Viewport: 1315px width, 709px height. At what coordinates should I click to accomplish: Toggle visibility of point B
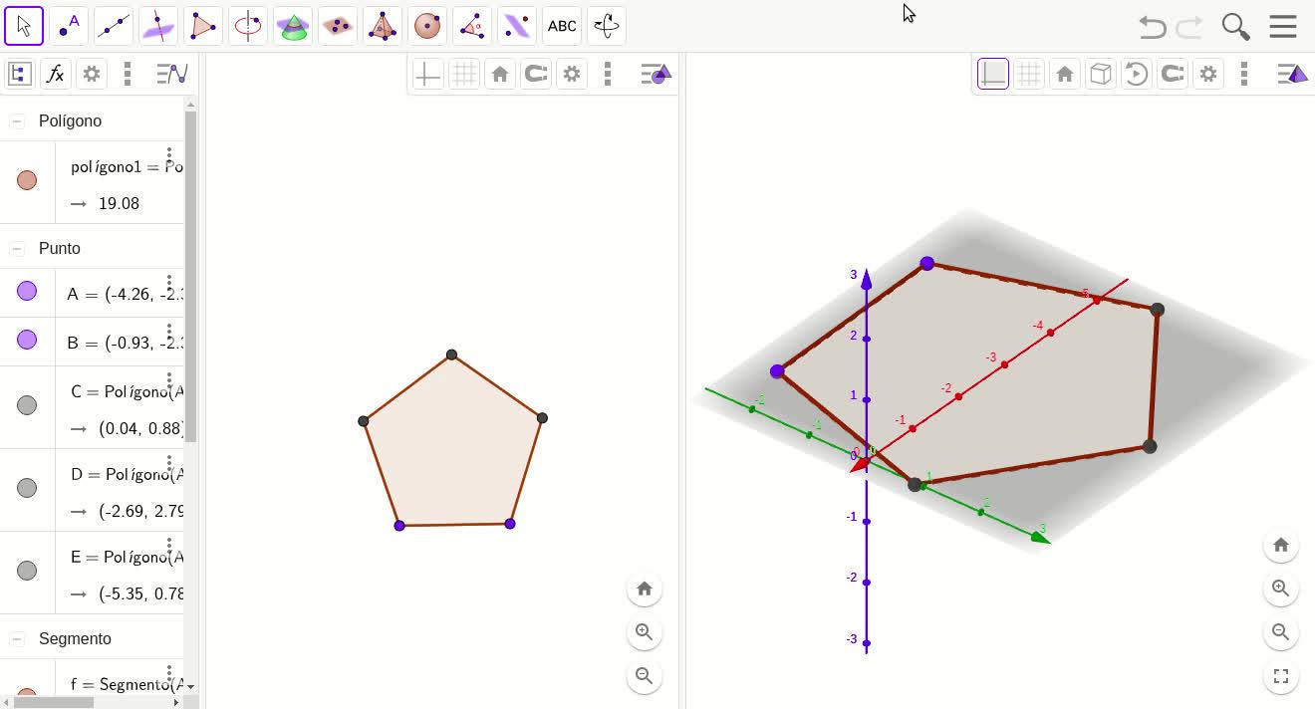tap(27, 340)
